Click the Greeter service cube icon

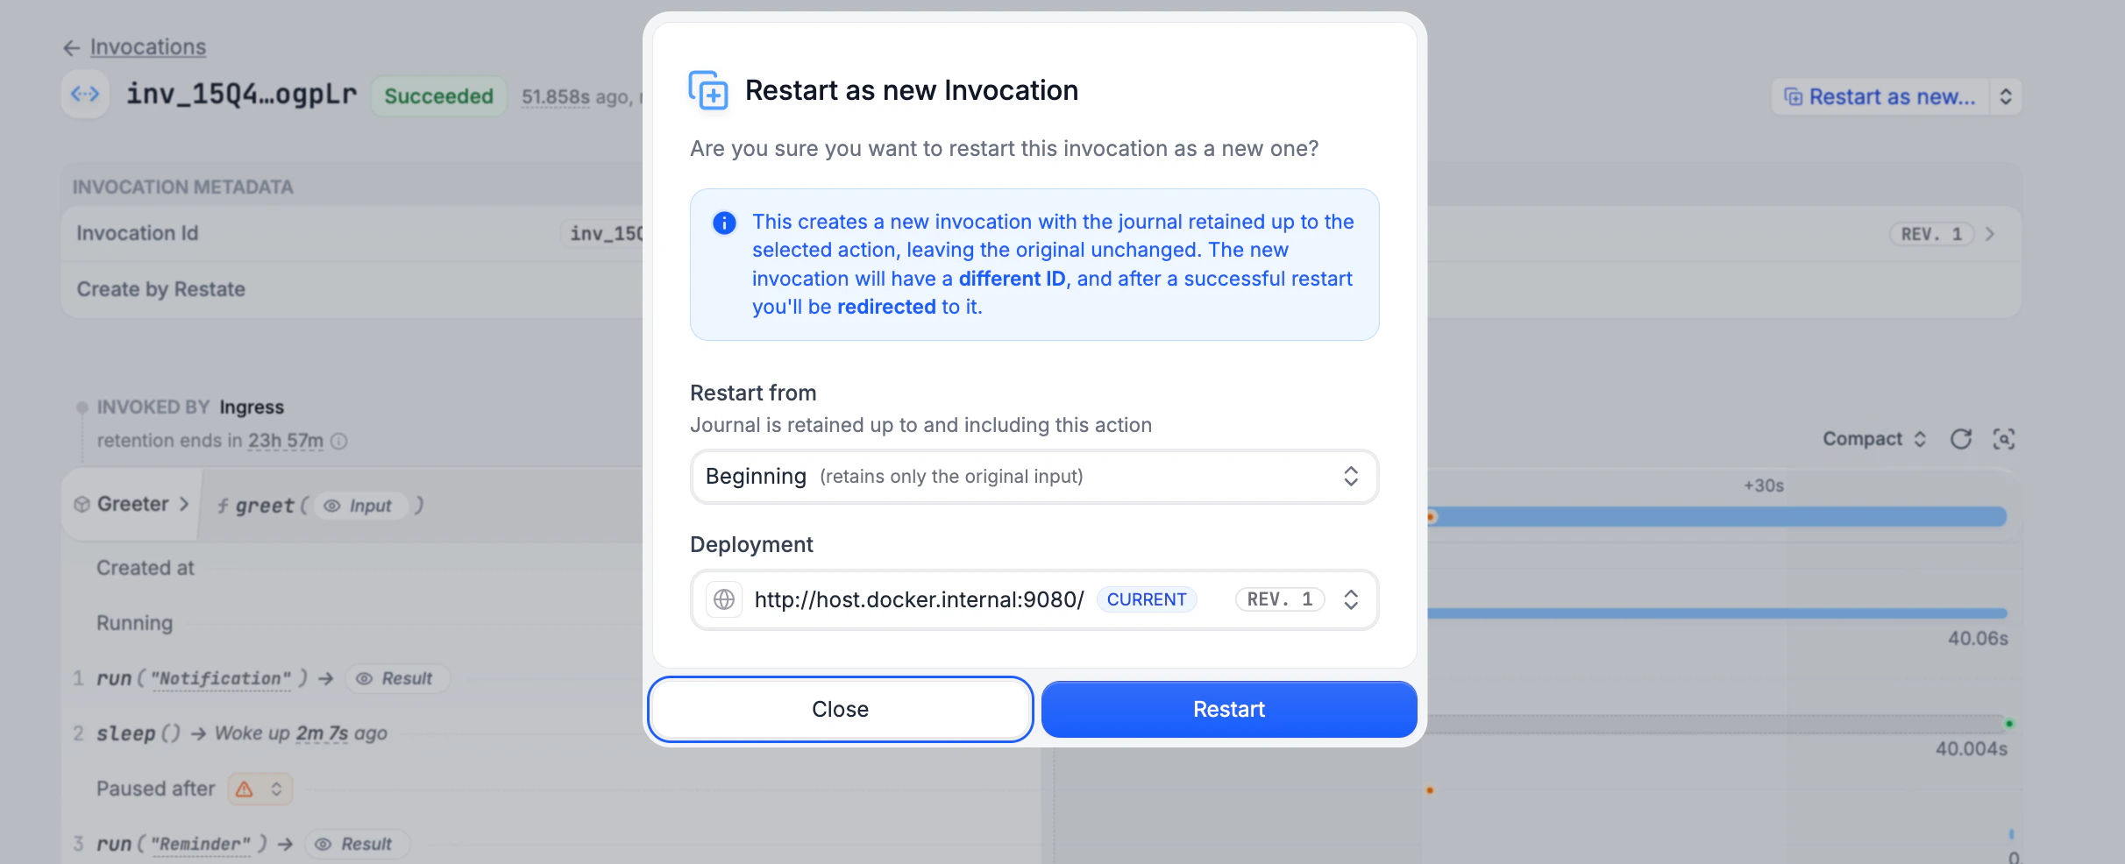coord(82,504)
